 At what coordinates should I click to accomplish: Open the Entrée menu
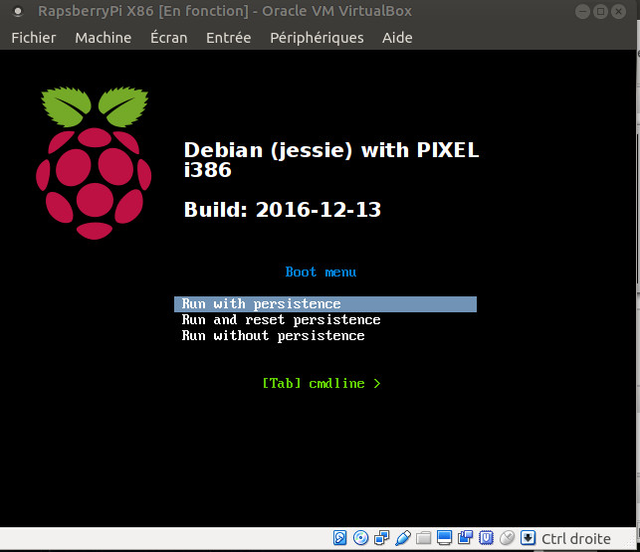229,38
